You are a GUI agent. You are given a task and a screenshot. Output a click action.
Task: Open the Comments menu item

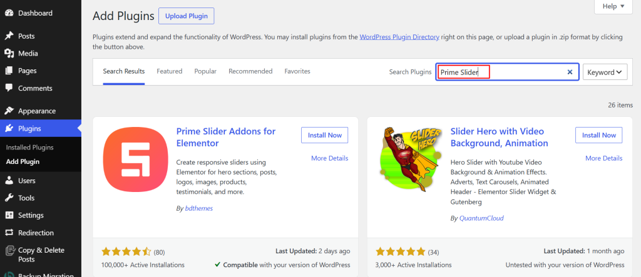[x=41, y=88]
